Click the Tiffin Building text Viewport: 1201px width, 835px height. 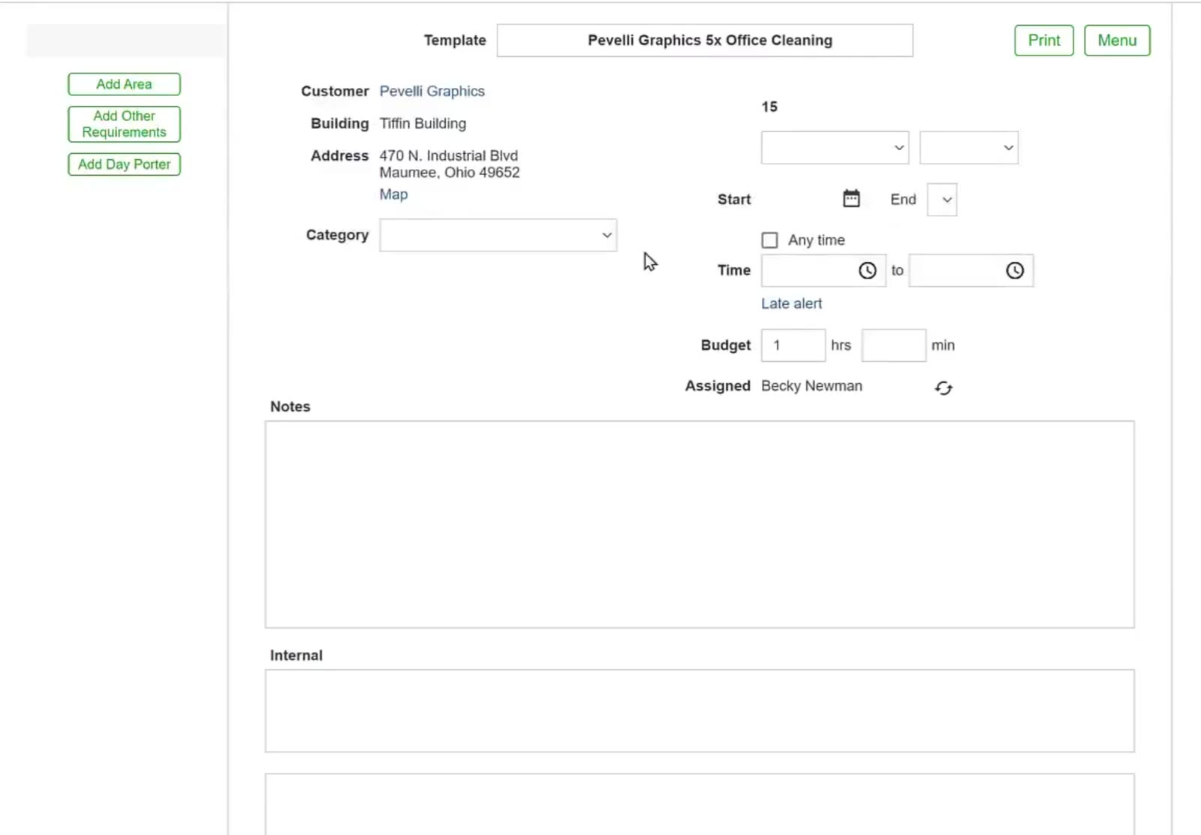(x=423, y=123)
